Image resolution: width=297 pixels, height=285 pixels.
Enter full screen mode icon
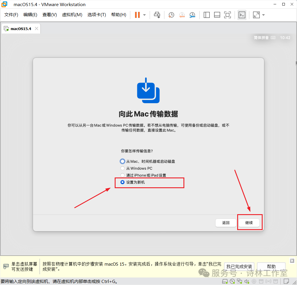[x=227, y=15]
